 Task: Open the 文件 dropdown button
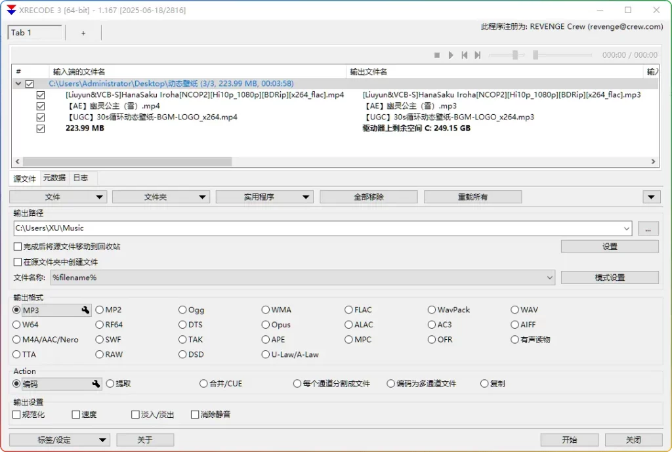point(58,197)
